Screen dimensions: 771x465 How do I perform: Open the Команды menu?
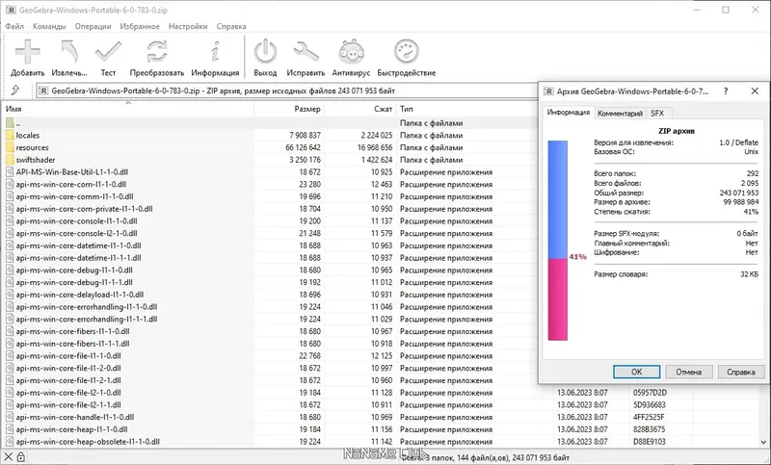pyautogui.click(x=49, y=26)
